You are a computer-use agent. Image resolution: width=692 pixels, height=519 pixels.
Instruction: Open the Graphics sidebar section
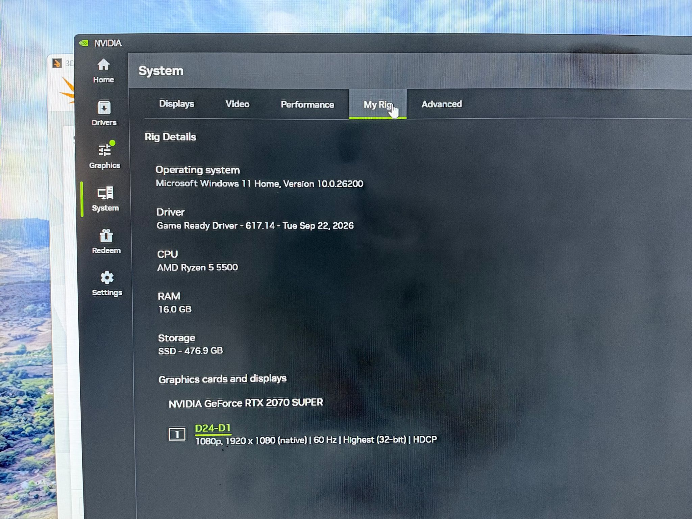click(105, 155)
